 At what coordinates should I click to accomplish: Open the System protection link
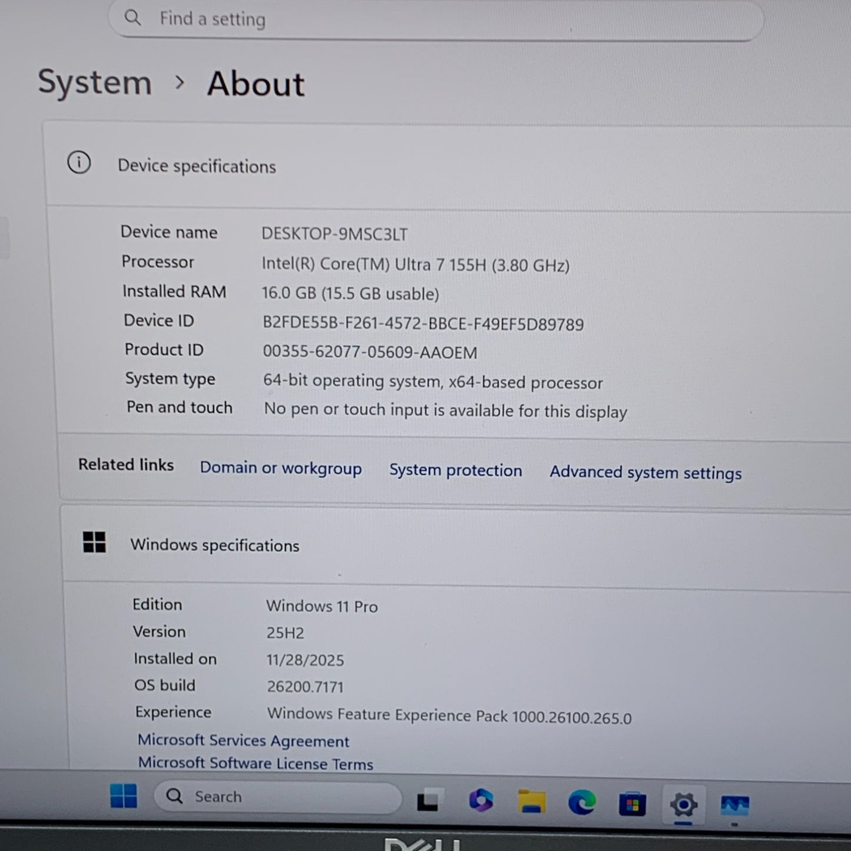(455, 470)
